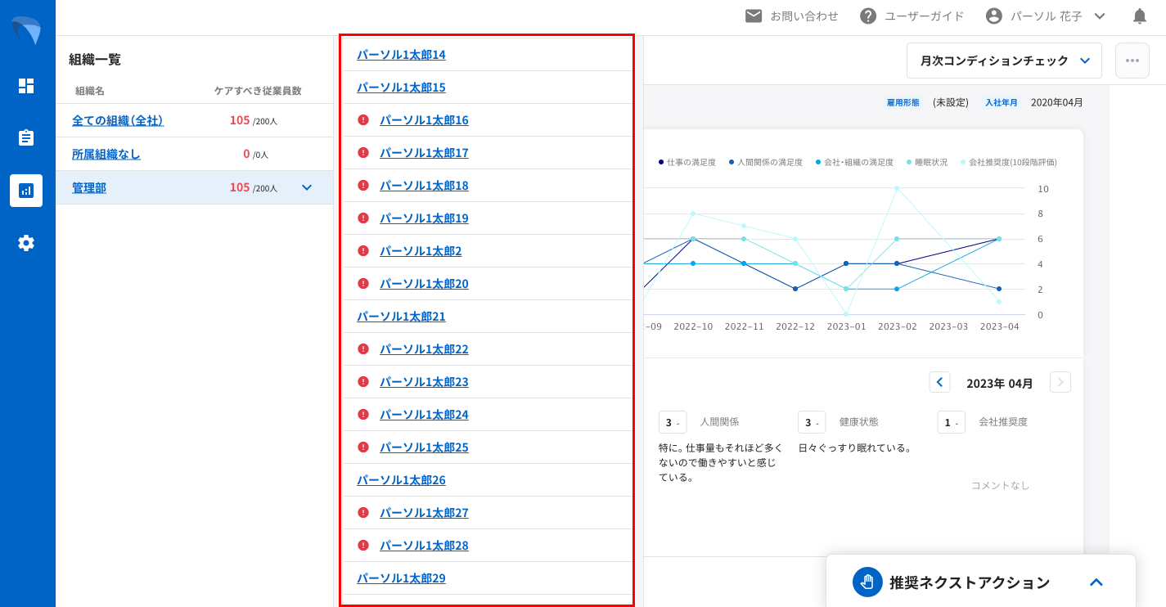Image resolution: width=1166 pixels, height=607 pixels.
Task: Click the 2023-02 peak point on chart
Action: [897, 188]
